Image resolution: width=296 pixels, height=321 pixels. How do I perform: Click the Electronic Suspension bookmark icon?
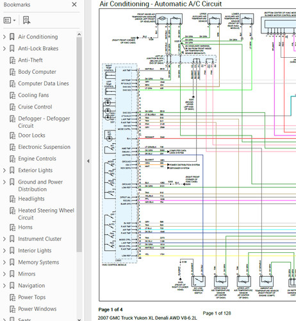point(13,147)
